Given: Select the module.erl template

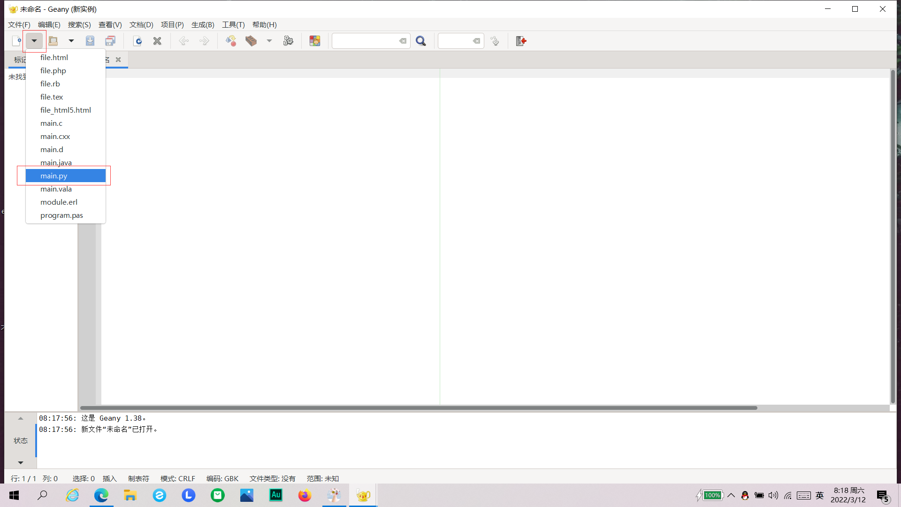Looking at the screenshot, I should pyautogui.click(x=66, y=202).
